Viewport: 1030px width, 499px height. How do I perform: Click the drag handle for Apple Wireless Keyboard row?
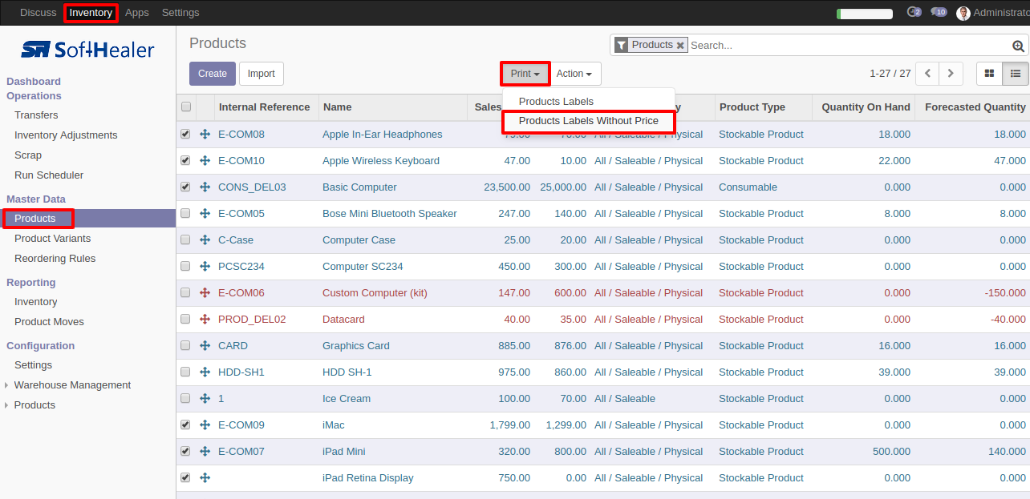[x=205, y=161]
